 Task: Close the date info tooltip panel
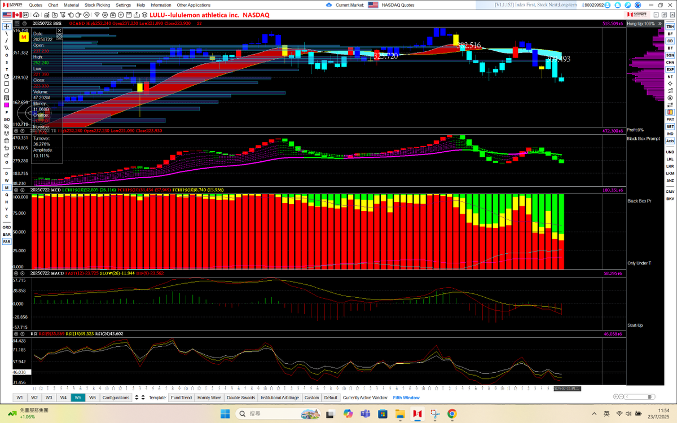pyautogui.click(x=59, y=30)
